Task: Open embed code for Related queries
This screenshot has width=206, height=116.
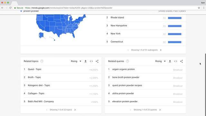Action: (x=176, y=61)
